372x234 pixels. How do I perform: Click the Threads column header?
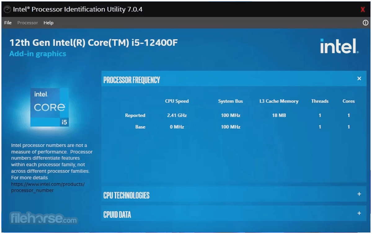coord(320,101)
